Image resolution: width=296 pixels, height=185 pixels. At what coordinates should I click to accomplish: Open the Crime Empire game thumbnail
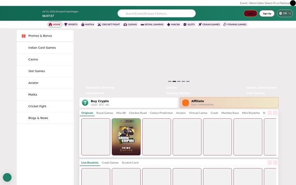point(126,137)
